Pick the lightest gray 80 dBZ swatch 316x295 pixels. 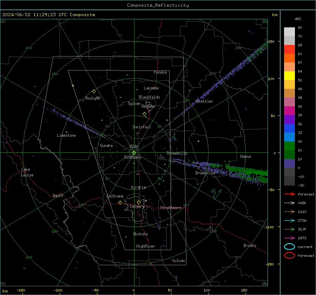(x=289, y=32)
